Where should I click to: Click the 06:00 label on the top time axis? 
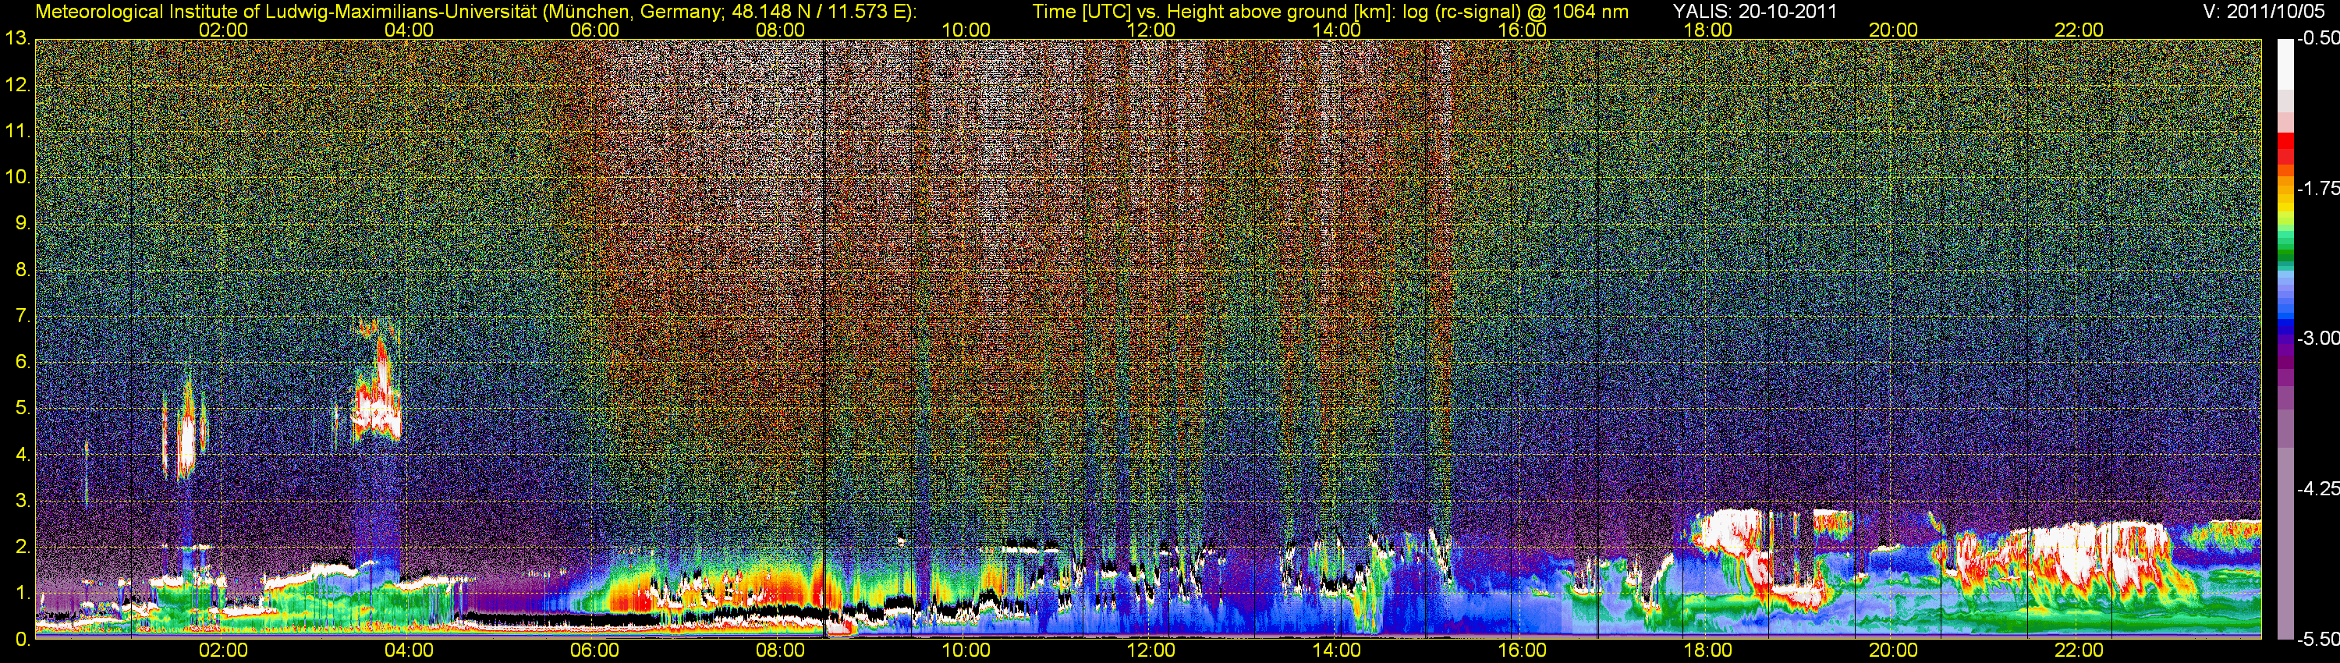(x=594, y=30)
